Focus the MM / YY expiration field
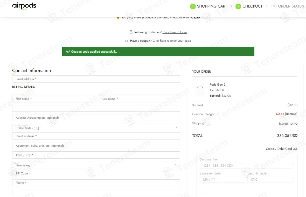 click(x=222, y=180)
